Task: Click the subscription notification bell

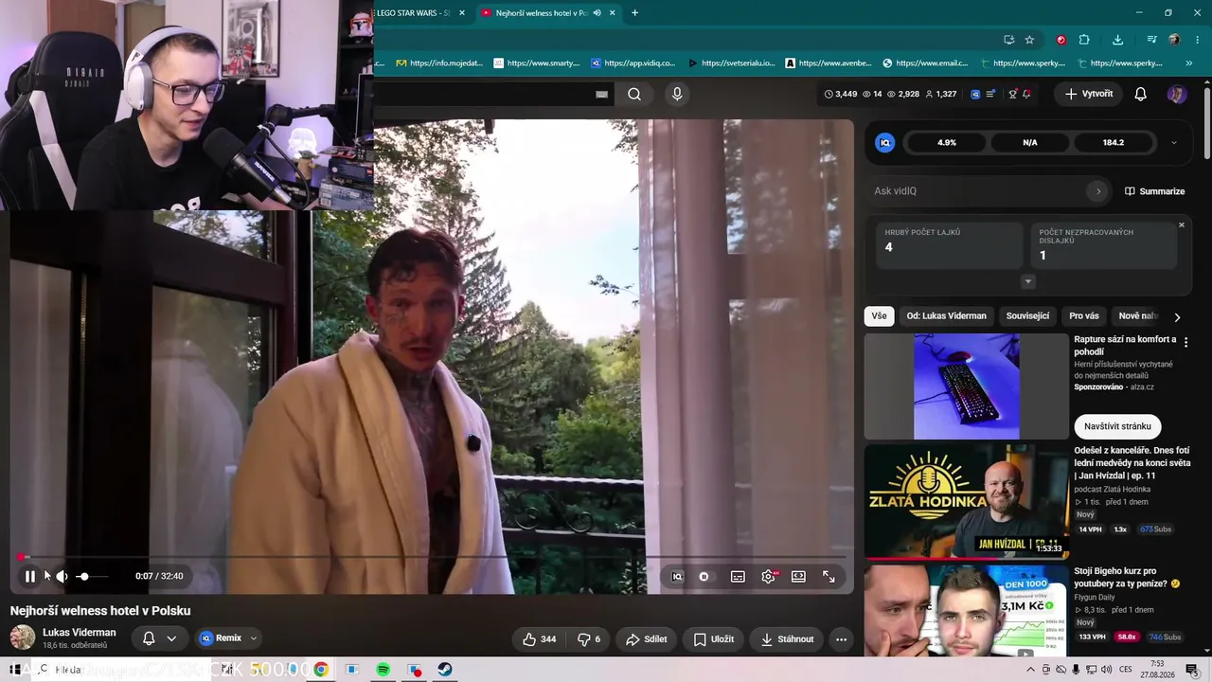Action: pyautogui.click(x=149, y=638)
